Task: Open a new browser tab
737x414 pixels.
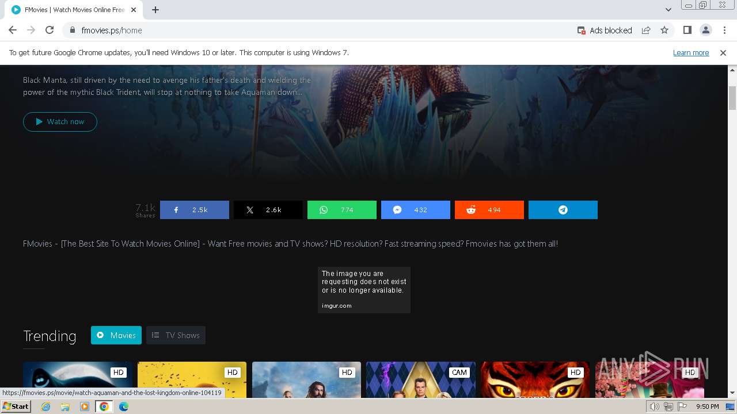Action: (155, 10)
